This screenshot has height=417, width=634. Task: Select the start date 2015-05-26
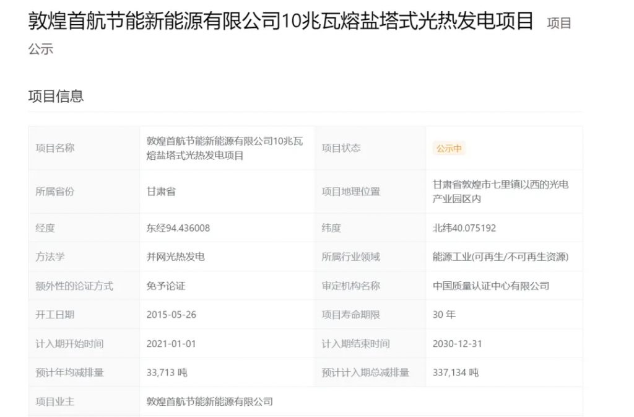coord(172,315)
